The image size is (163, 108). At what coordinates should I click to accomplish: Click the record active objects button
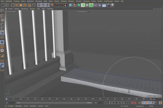pyautogui.click(x=132, y=103)
